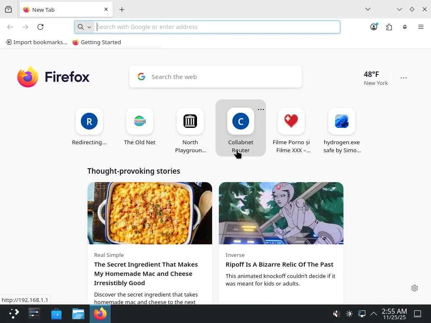Open the weather widget three-dot menu
Viewport: 431px width, 323px height.
pyautogui.click(x=404, y=78)
